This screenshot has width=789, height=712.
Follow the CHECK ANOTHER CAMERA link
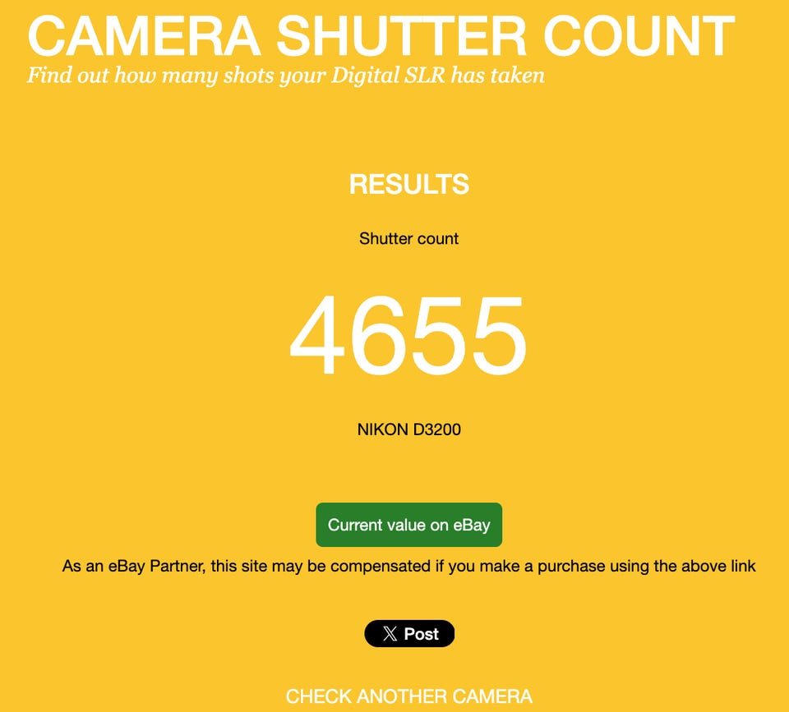pyautogui.click(x=409, y=696)
